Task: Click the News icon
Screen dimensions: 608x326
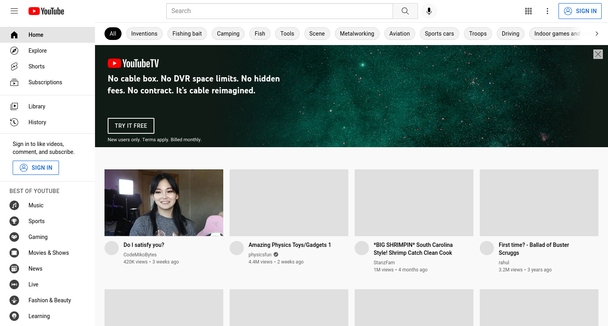Action: coord(14,269)
